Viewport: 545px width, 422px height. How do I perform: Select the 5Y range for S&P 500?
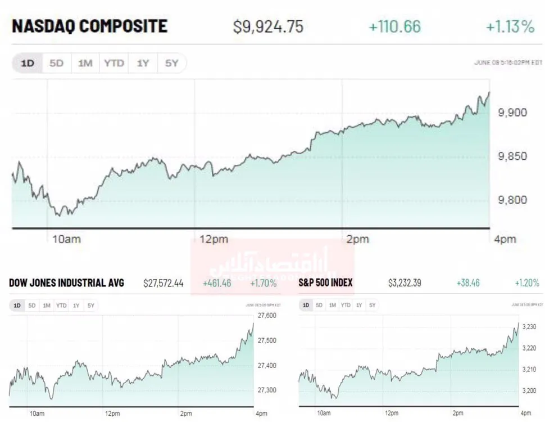pos(373,306)
